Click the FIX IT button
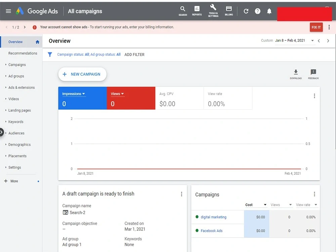The width and height of the screenshot is (336, 252). tap(316, 27)
